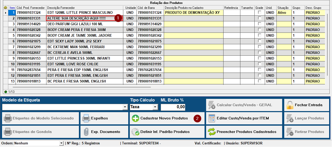Click the calculator icon for Editar Custo/Venda por ITEM

[212, 118]
